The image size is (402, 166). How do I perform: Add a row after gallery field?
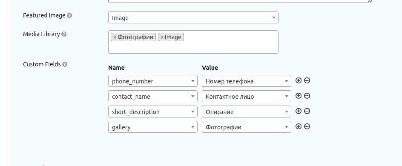(298, 126)
